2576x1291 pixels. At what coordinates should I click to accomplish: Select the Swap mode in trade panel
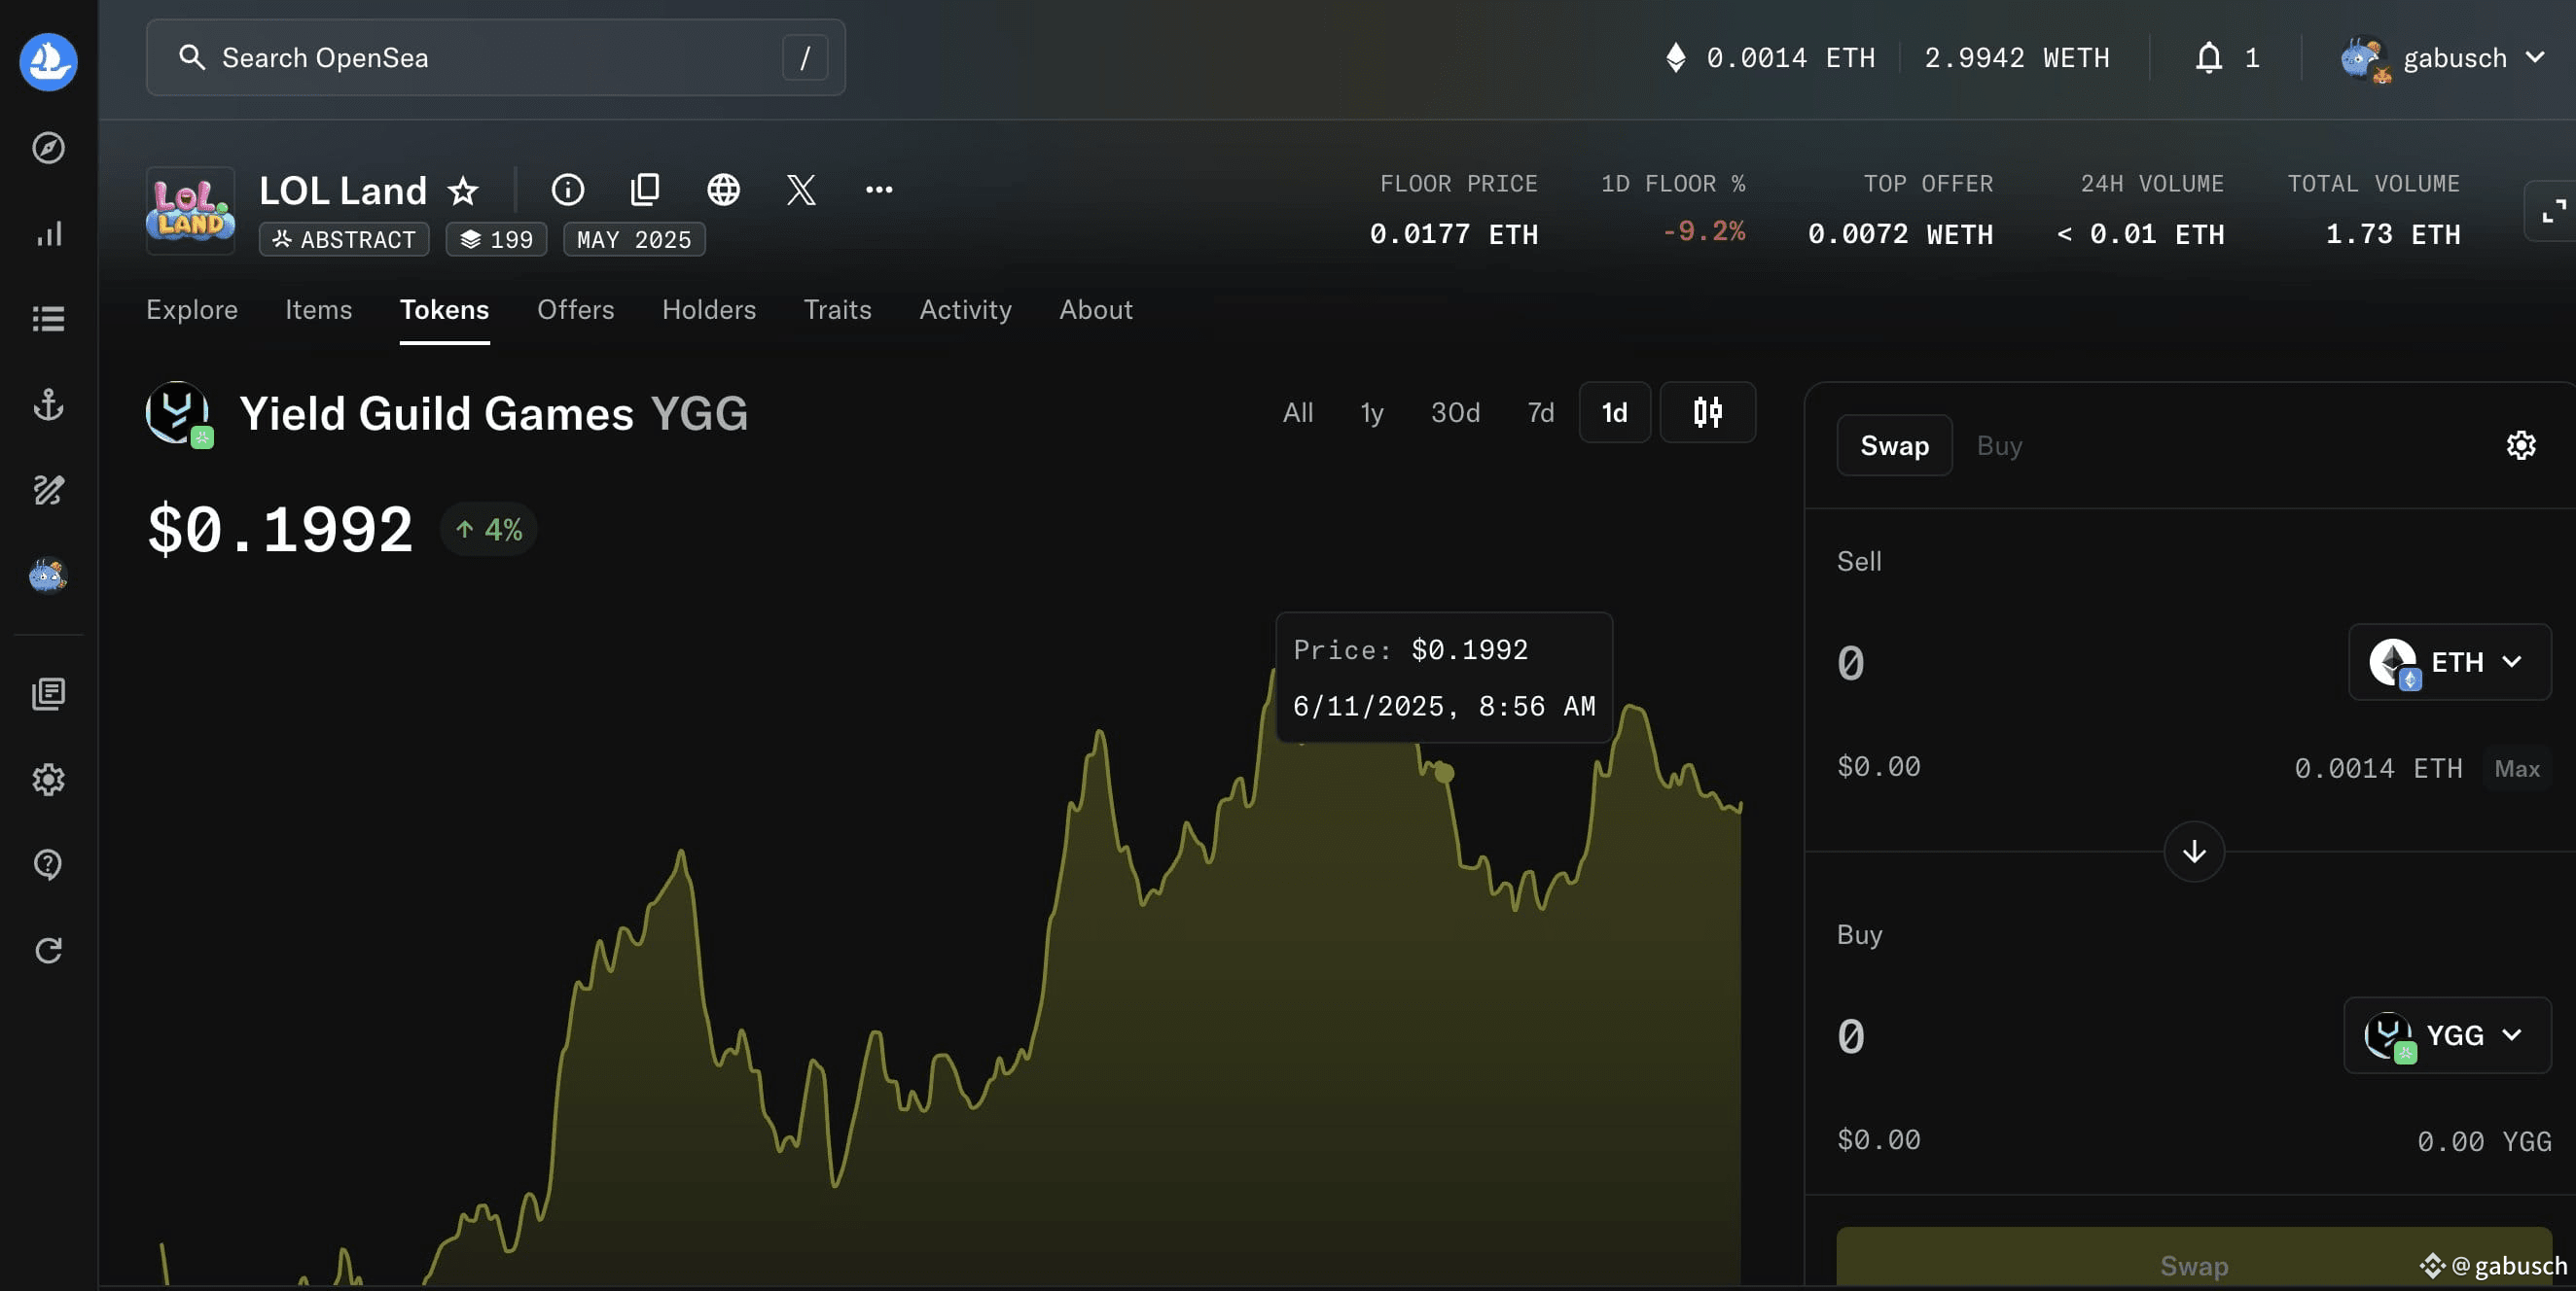tap(1894, 445)
